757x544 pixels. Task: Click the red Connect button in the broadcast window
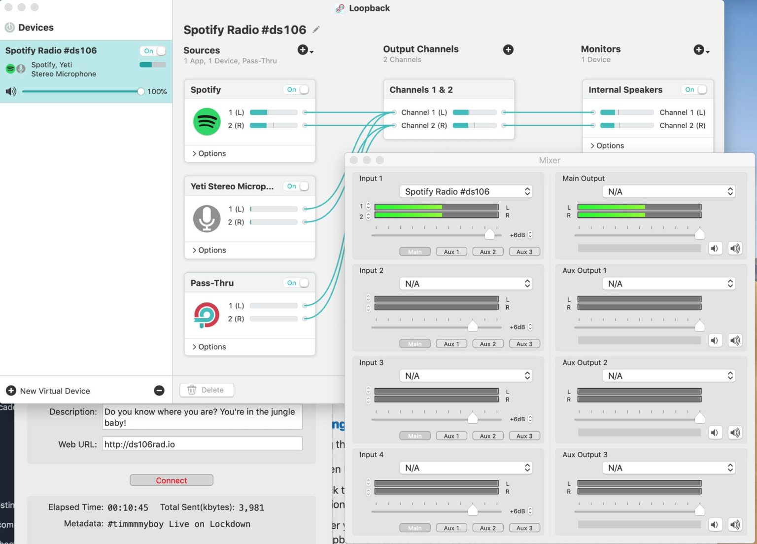tap(172, 480)
